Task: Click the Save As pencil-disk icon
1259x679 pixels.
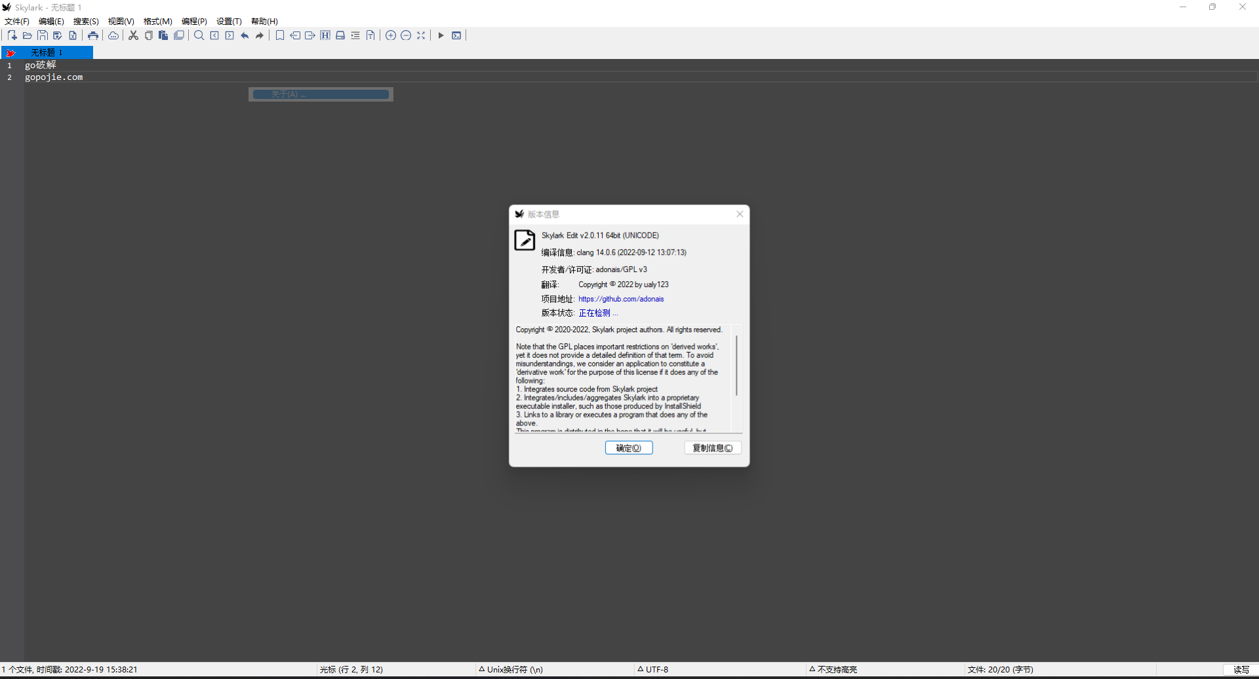Action: [x=58, y=35]
